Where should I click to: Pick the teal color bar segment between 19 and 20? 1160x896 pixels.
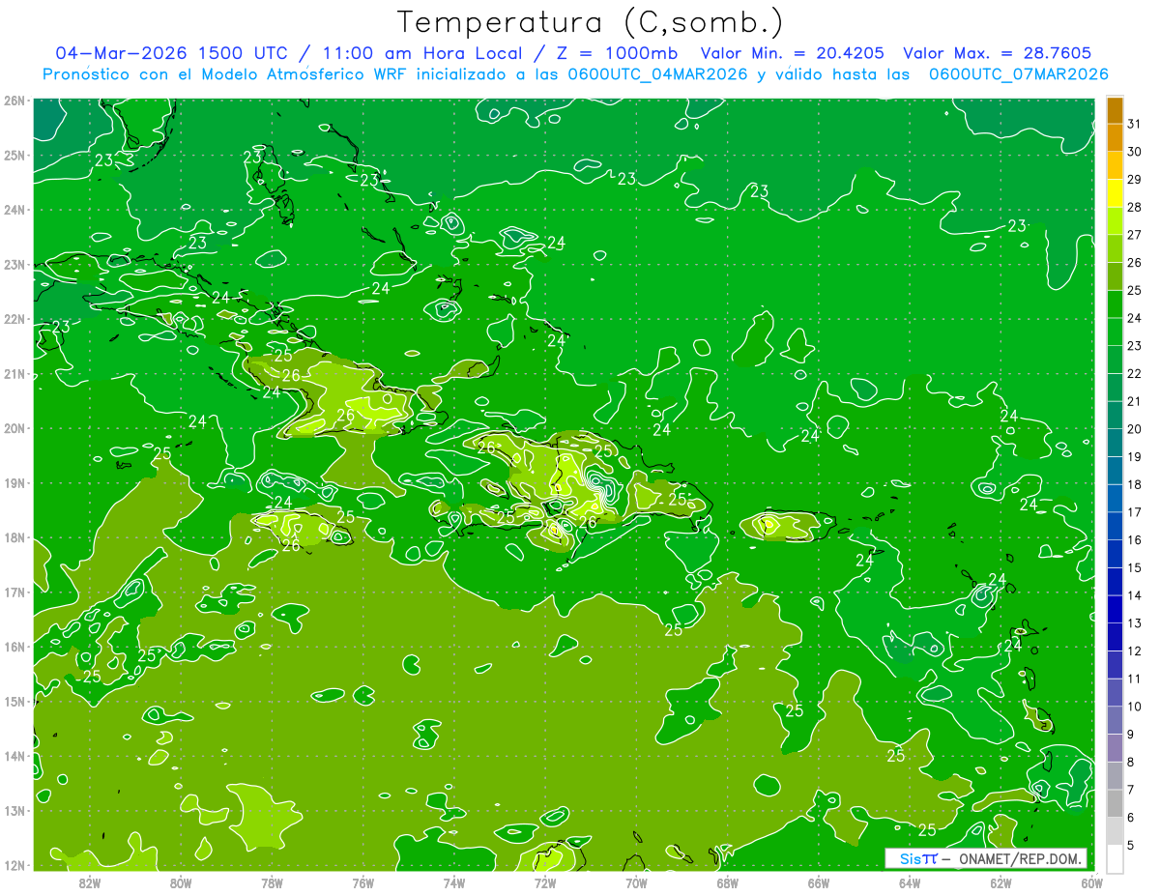point(1115,443)
